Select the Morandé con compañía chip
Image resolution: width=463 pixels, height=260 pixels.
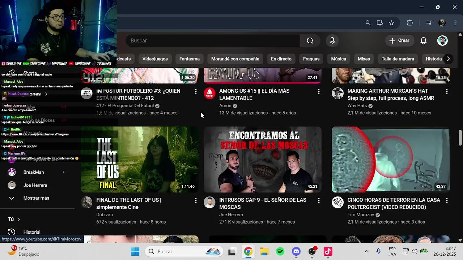coord(235,59)
